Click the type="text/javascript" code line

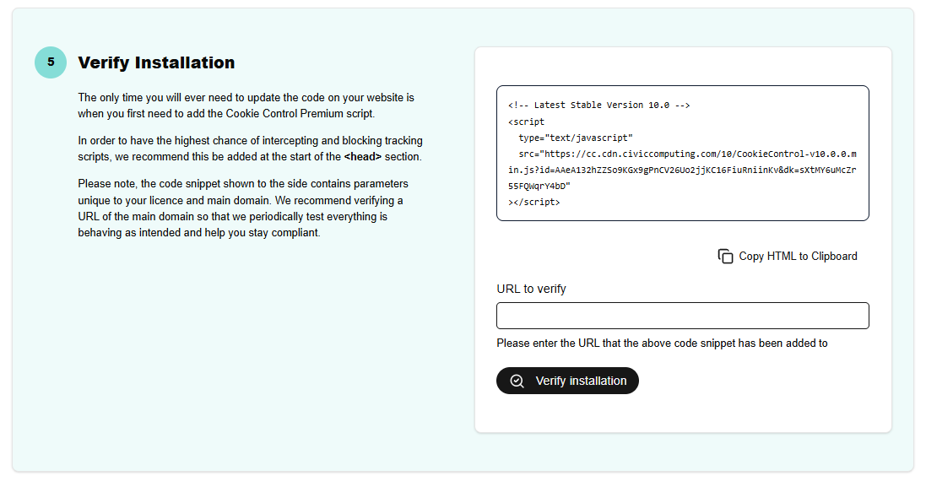pos(575,138)
